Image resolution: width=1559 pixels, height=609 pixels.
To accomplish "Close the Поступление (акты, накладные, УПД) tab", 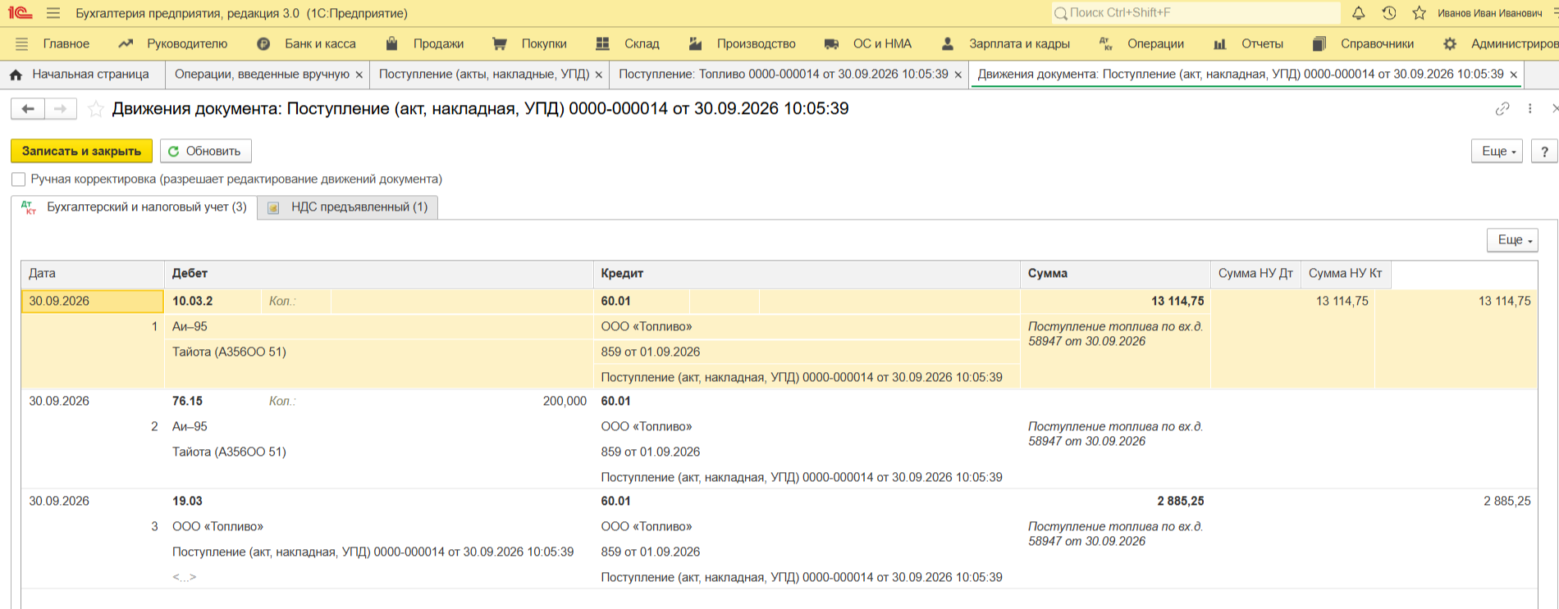I will pyautogui.click(x=599, y=75).
